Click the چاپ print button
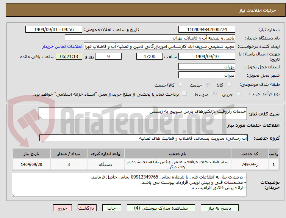 [112, 208]
